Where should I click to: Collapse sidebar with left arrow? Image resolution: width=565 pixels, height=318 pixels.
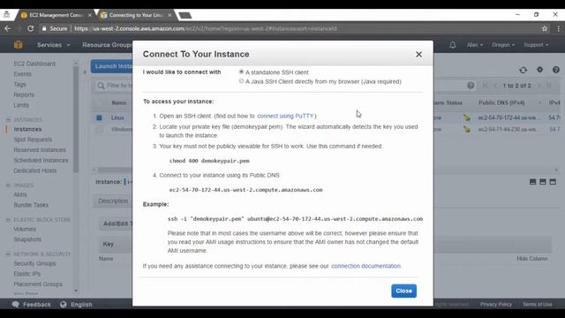pos(85,72)
